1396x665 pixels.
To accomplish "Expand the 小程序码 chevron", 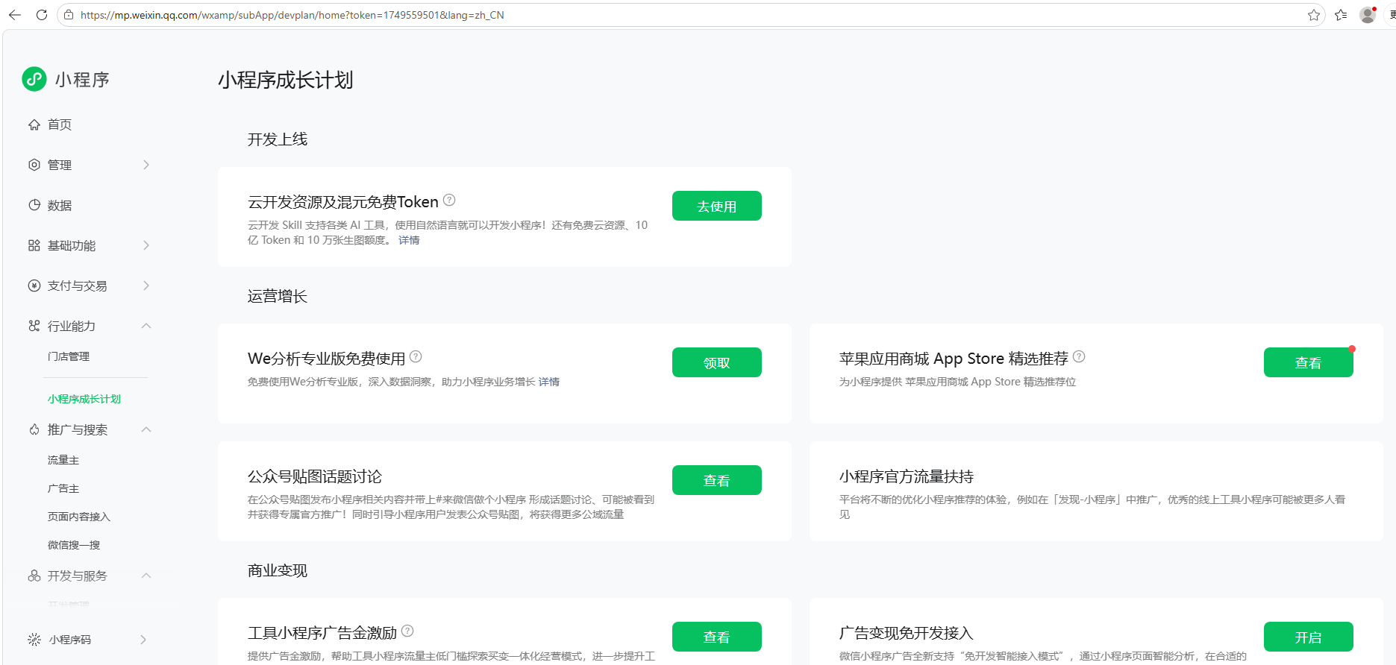I will point(143,640).
